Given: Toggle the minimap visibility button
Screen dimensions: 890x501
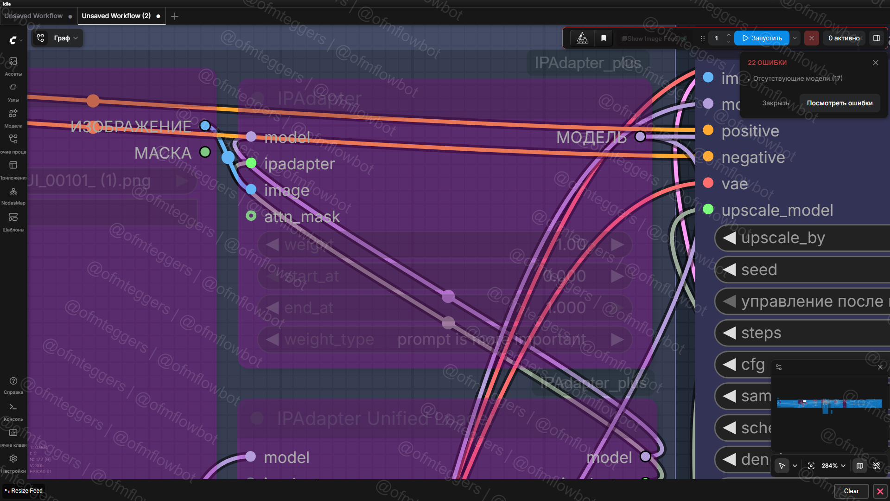Looking at the screenshot, I should [x=860, y=466].
